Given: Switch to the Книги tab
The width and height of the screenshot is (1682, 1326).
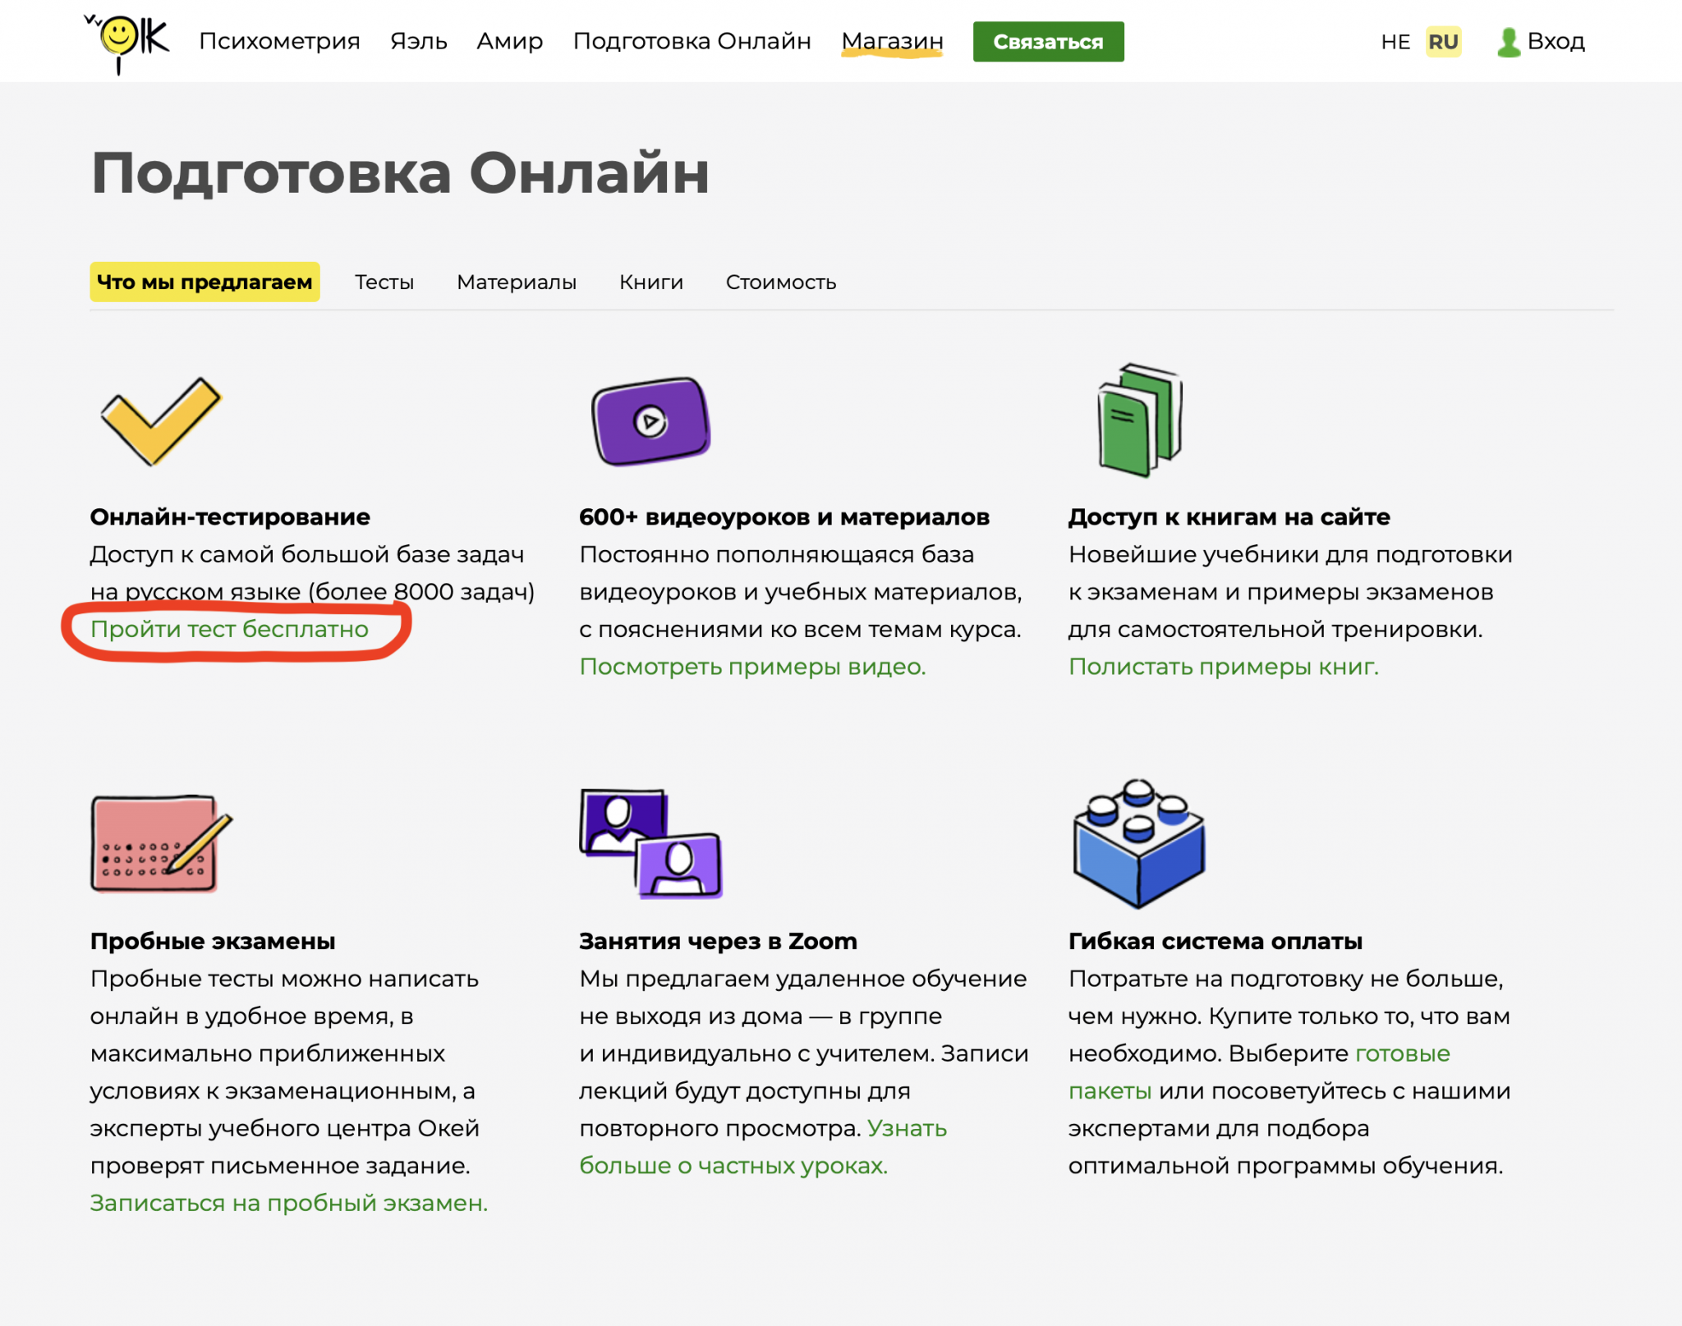Looking at the screenshot, I should pyautogui.click(x=651, y=282).
